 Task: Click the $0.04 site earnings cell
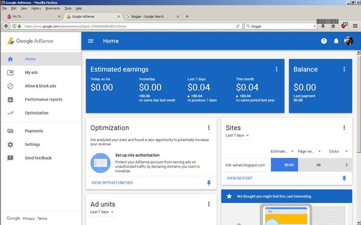[x=285, y=165]
